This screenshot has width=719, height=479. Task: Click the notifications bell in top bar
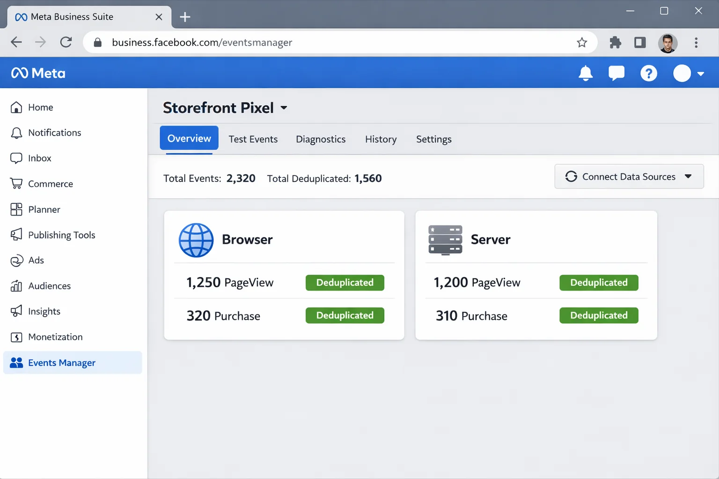[x=586, y=73]
